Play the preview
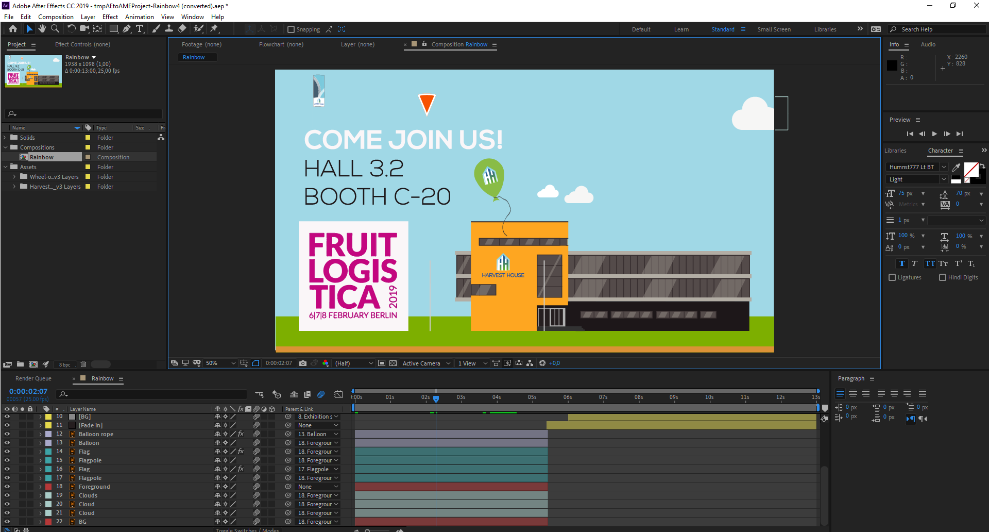Viewport: 989px width, 532px height. point(934,134)
